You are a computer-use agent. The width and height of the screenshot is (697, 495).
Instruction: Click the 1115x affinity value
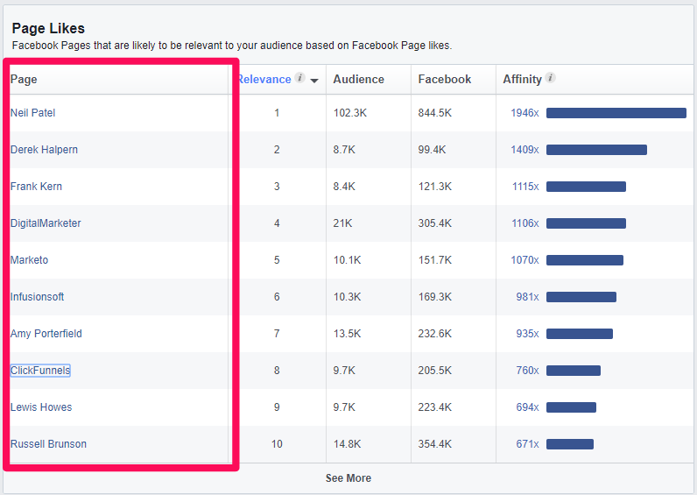525,187
